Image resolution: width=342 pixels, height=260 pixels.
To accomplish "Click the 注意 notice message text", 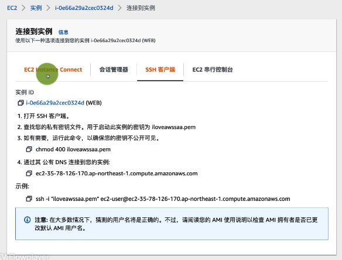I will point(176,224).
